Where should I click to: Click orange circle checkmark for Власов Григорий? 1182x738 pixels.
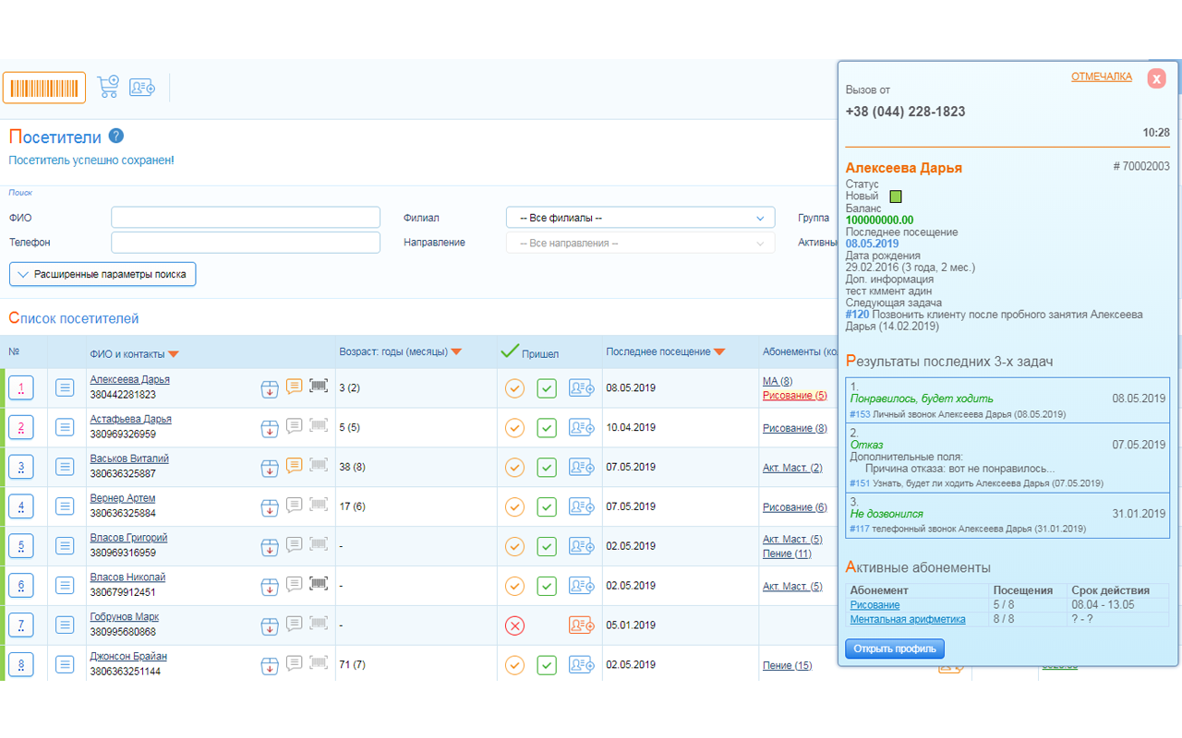(x=514, y=547)
